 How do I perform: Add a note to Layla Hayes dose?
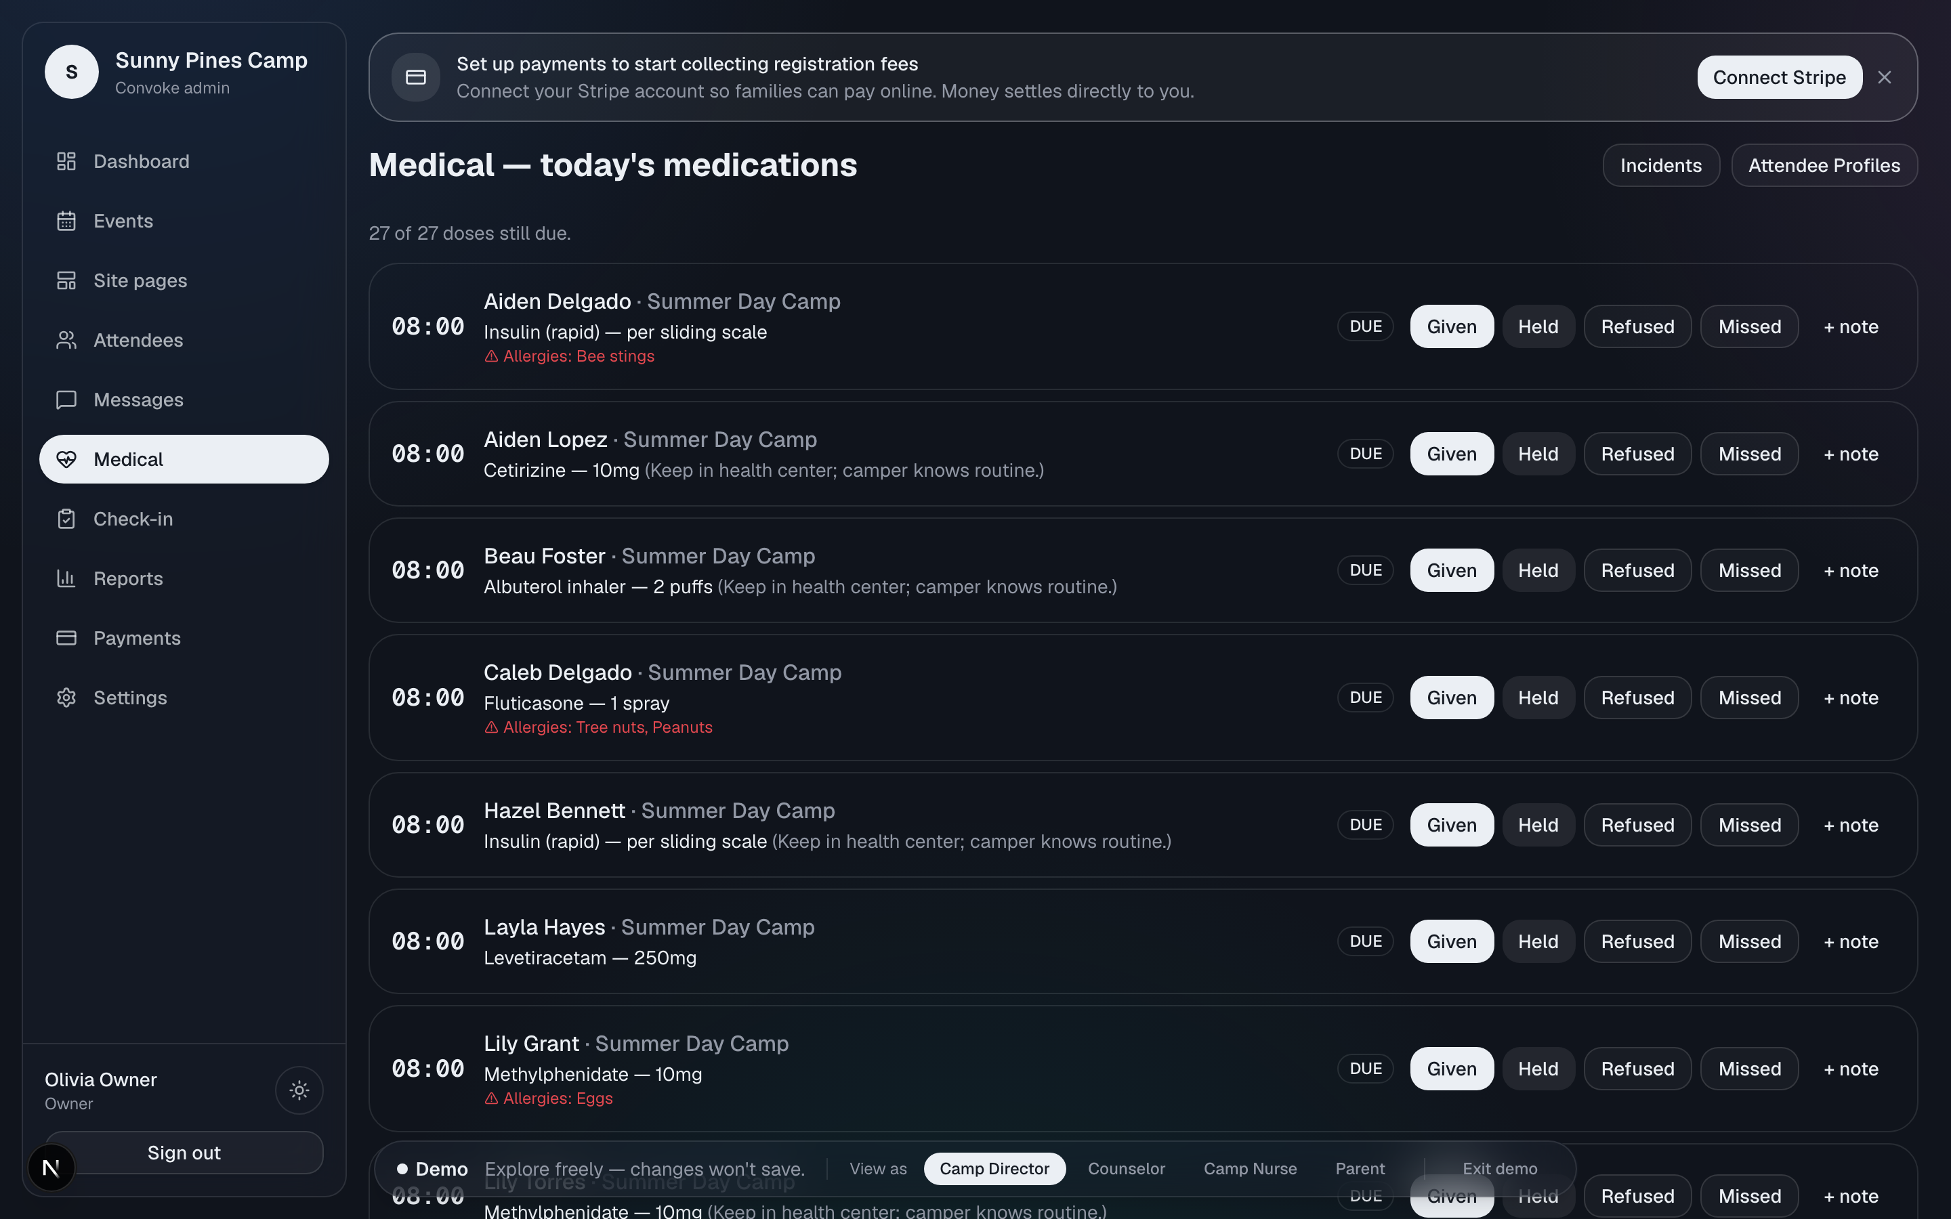(1851, 941)
